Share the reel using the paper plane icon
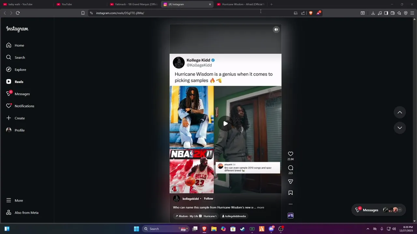This screenshot has height=234, width=417. click(291, 182)
